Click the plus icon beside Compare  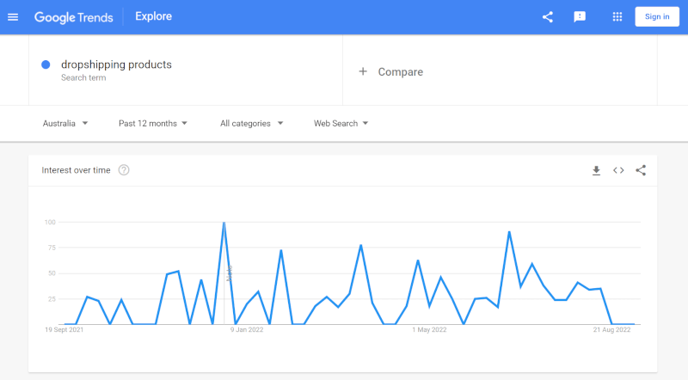click(x=363, y=71)
